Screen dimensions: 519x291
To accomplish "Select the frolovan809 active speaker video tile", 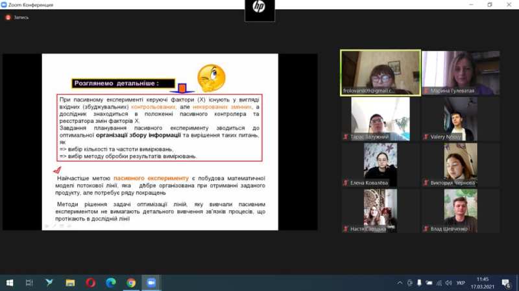I will 380,72.
